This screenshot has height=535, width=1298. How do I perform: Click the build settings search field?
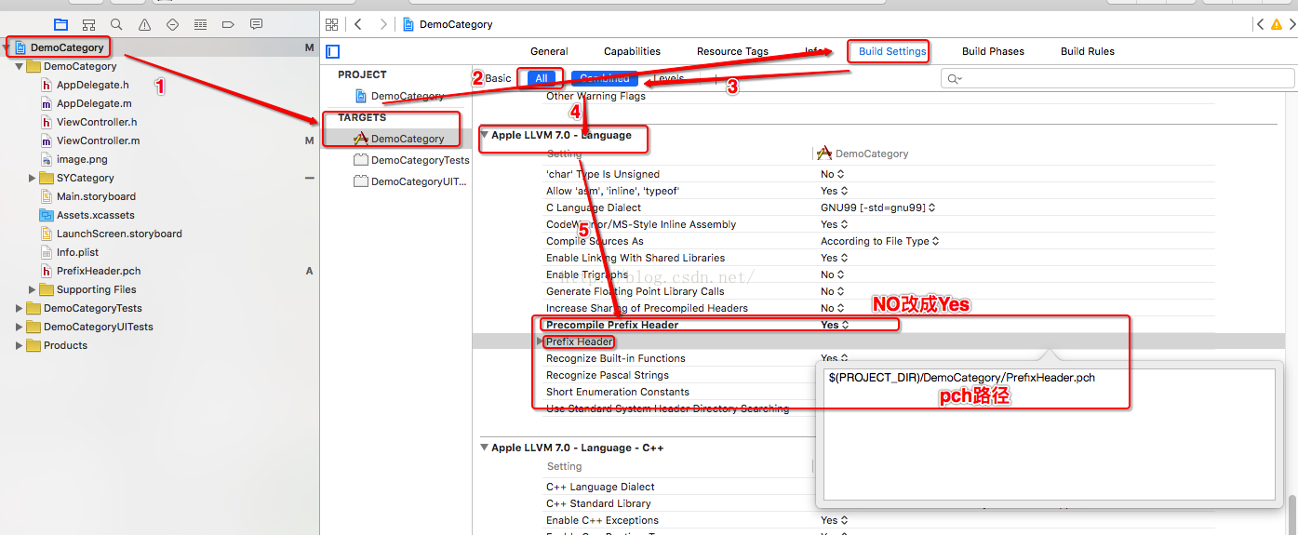click(1117, 78)
